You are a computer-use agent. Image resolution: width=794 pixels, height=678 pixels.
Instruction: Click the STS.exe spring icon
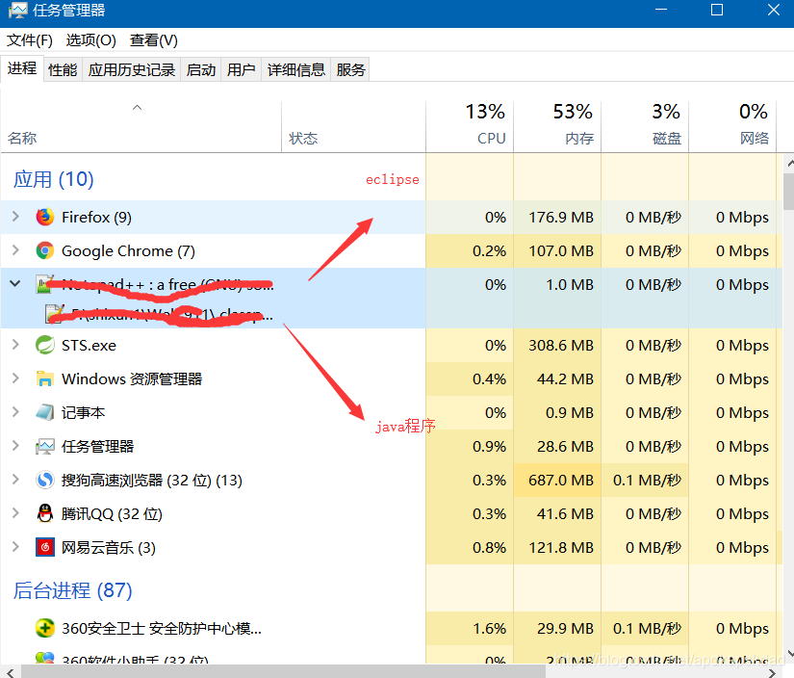click(x=44, y=345)
